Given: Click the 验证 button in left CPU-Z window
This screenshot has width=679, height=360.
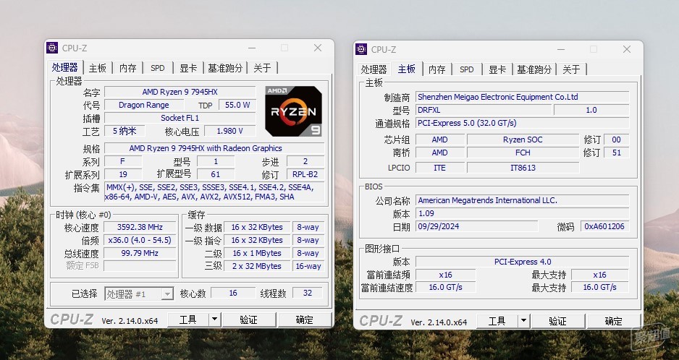Looking at the screenshot, I should pos(248,320).
